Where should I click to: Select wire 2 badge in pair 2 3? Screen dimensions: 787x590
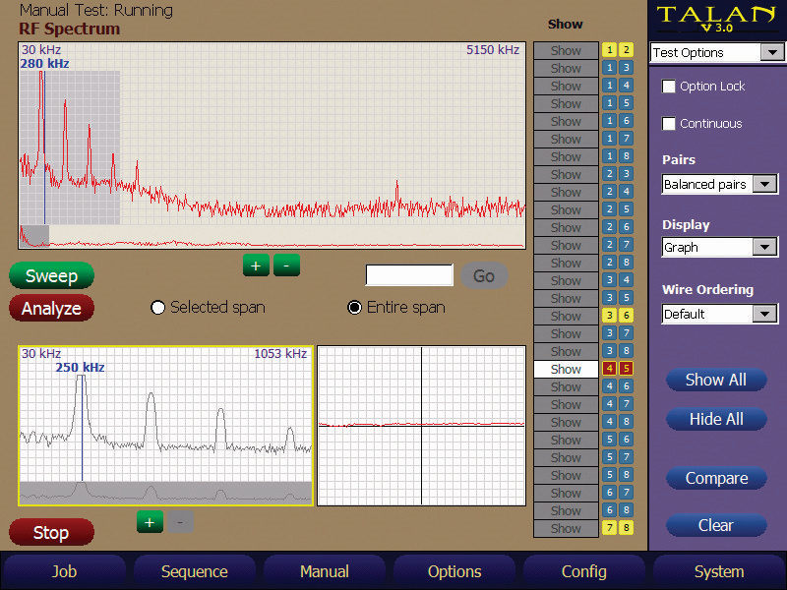609,174
